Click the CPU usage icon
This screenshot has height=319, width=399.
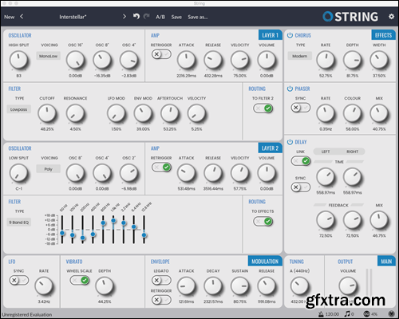pos(367,314)
